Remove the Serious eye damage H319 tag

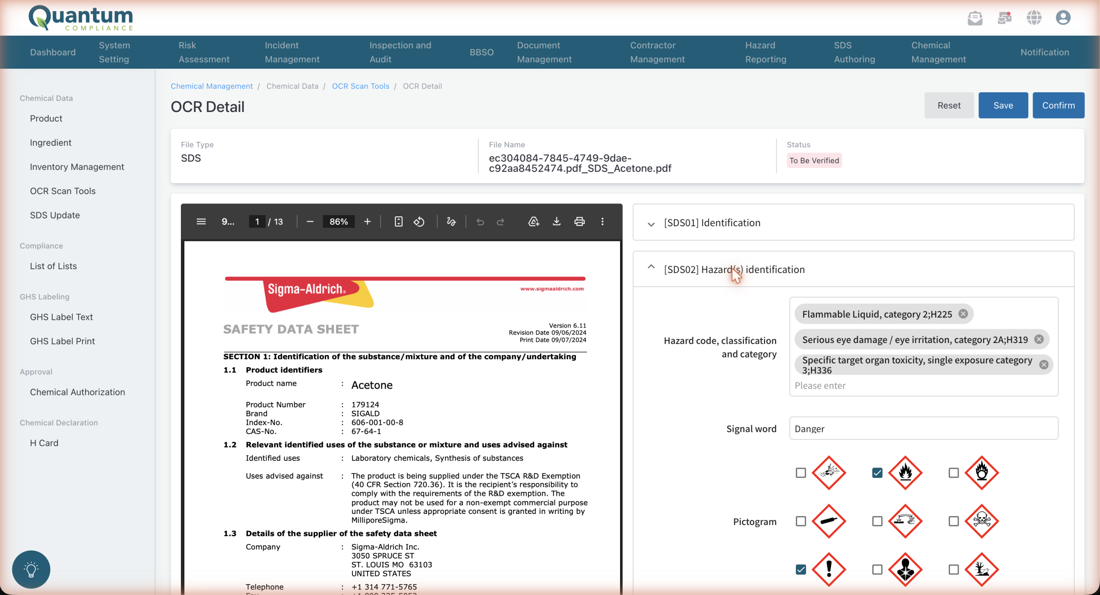coord(1039,339)
